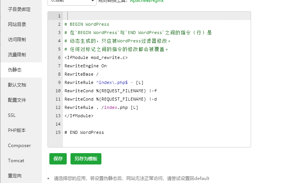Image resolution: width=288 pixels, height=183 pixels.
Task: Open the PHP版本 tab
Action: 17,130
